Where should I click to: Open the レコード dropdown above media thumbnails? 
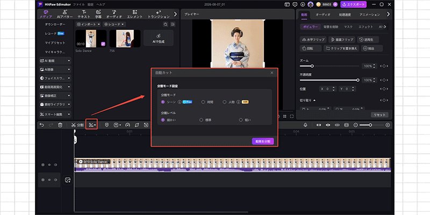coord(114,24)
